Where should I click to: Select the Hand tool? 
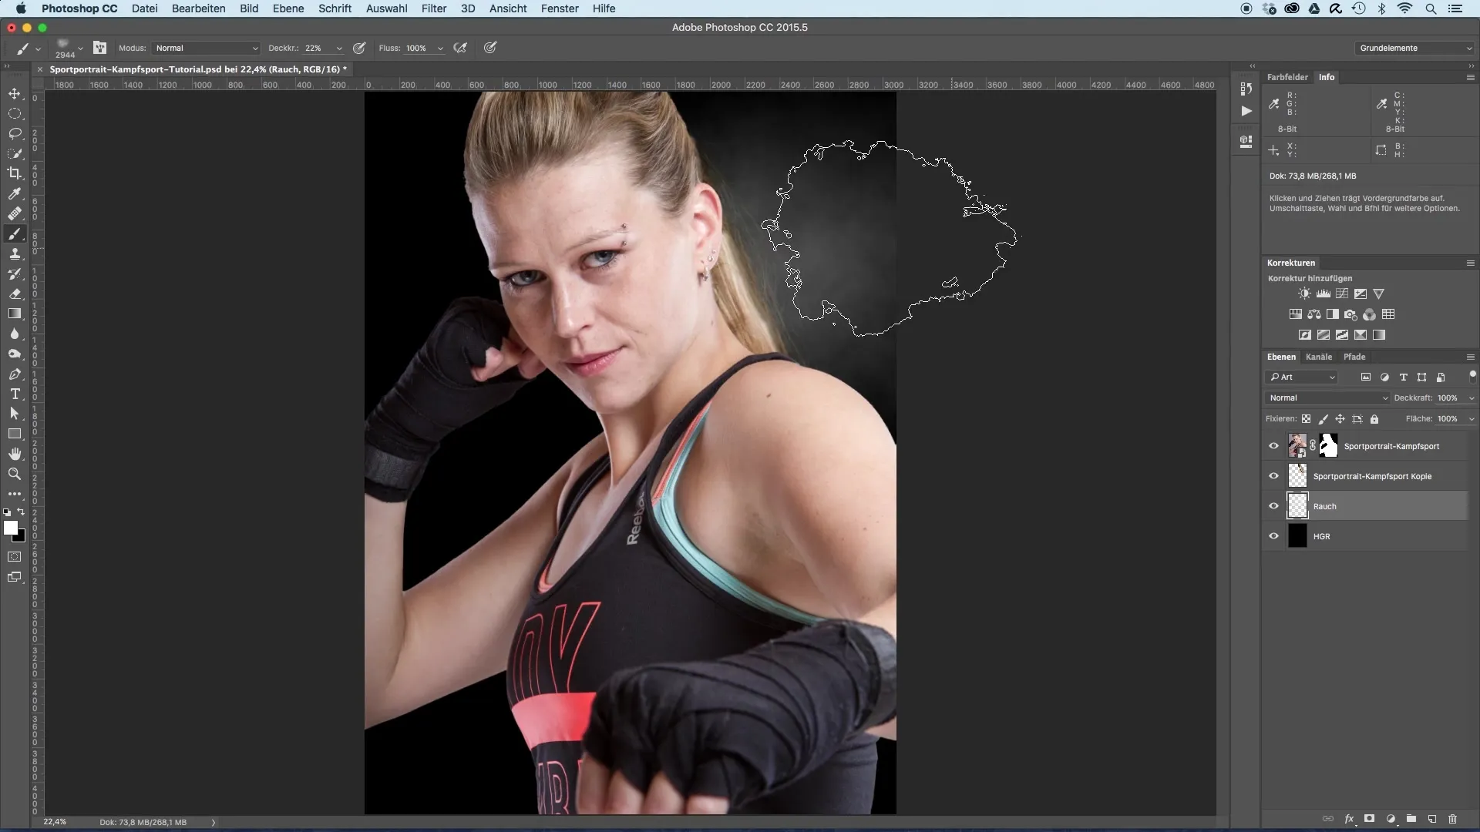15,454
